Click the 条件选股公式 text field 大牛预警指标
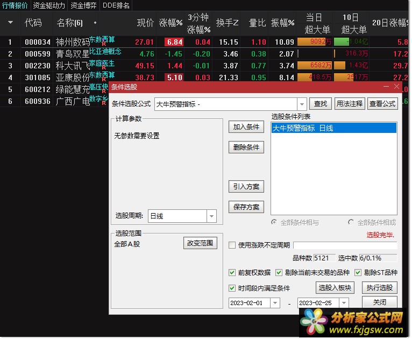 point(226,104)
